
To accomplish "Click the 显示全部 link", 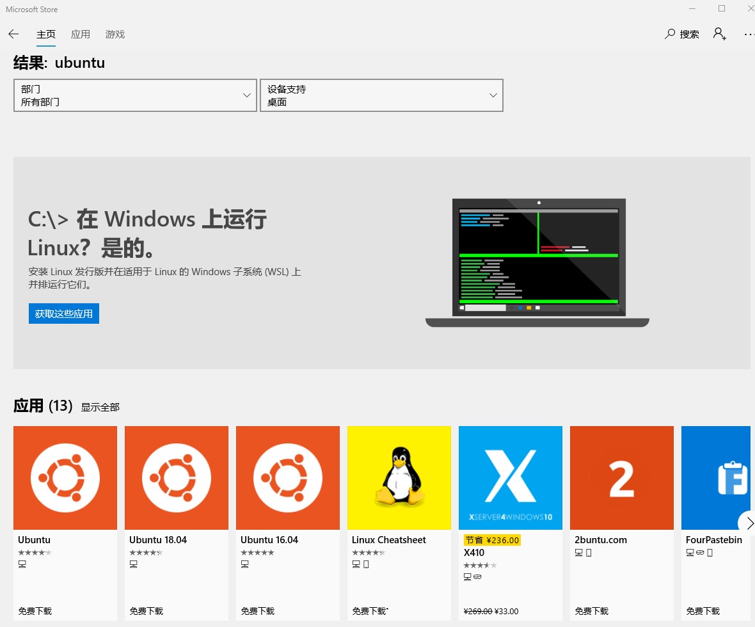I will click(100, 408).
